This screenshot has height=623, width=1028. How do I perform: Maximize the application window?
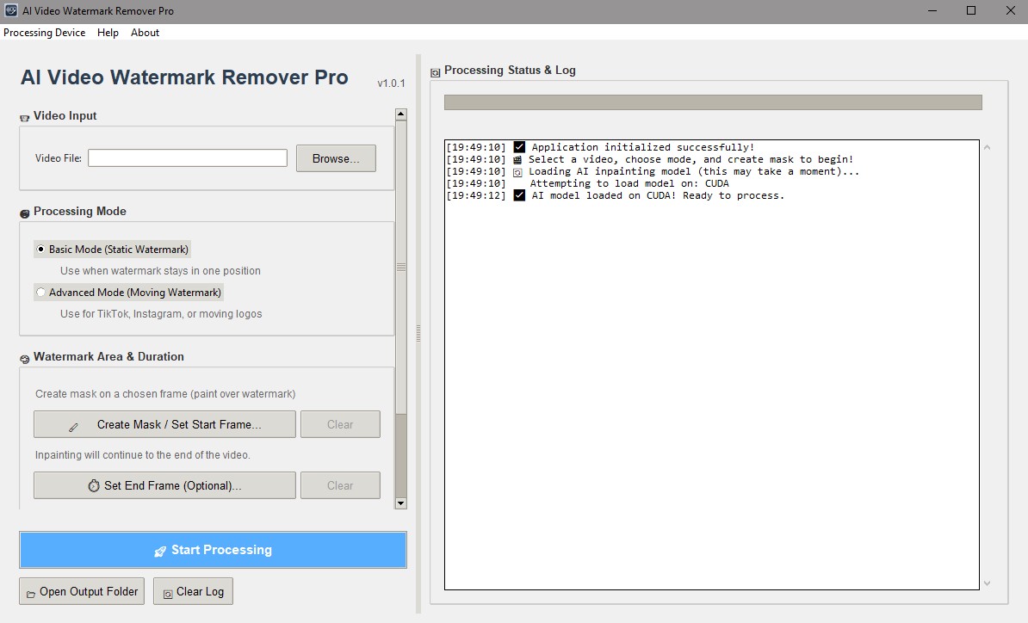coord(971,10)
